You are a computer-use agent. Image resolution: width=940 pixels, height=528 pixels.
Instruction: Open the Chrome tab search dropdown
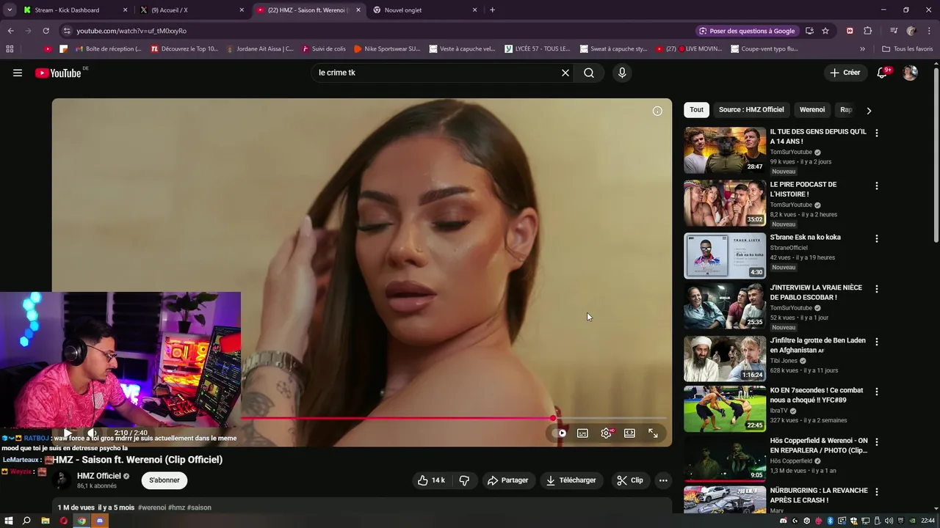10,10
